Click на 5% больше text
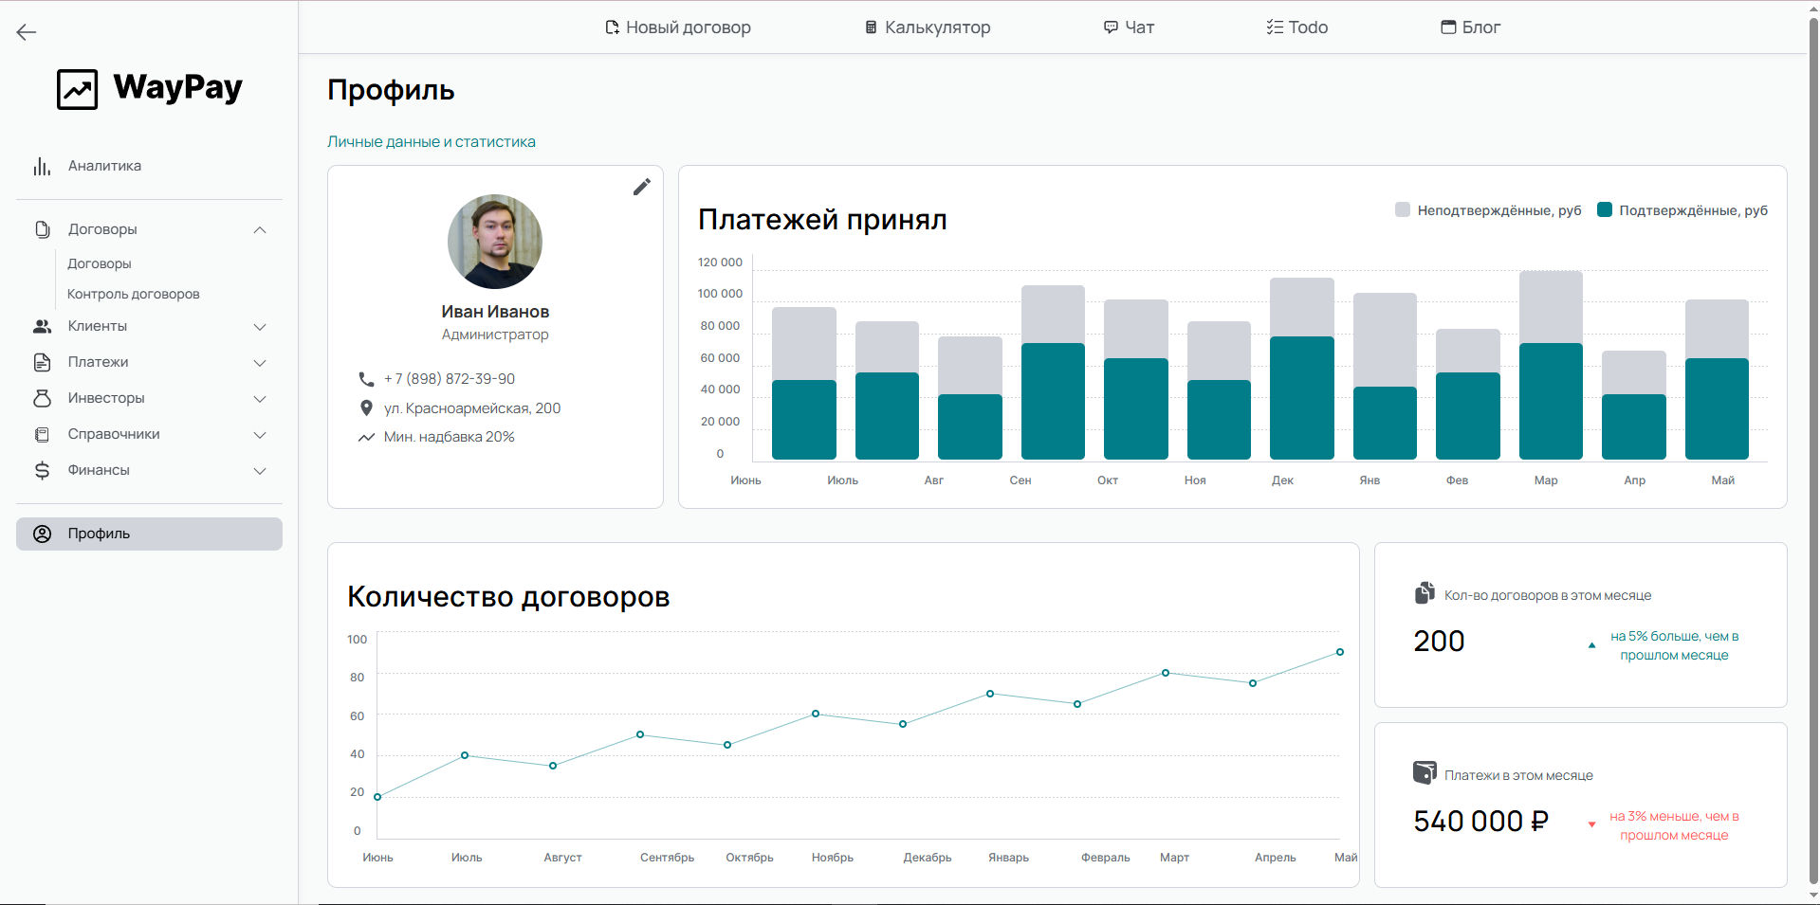 pos(1675,645)
